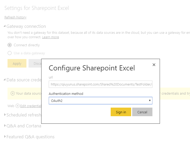Image resolution: width=190 pixels, height=144 pixels.
Task: Click the Configure Sharepoint Excel dialog title
Action: click(92, 68)
